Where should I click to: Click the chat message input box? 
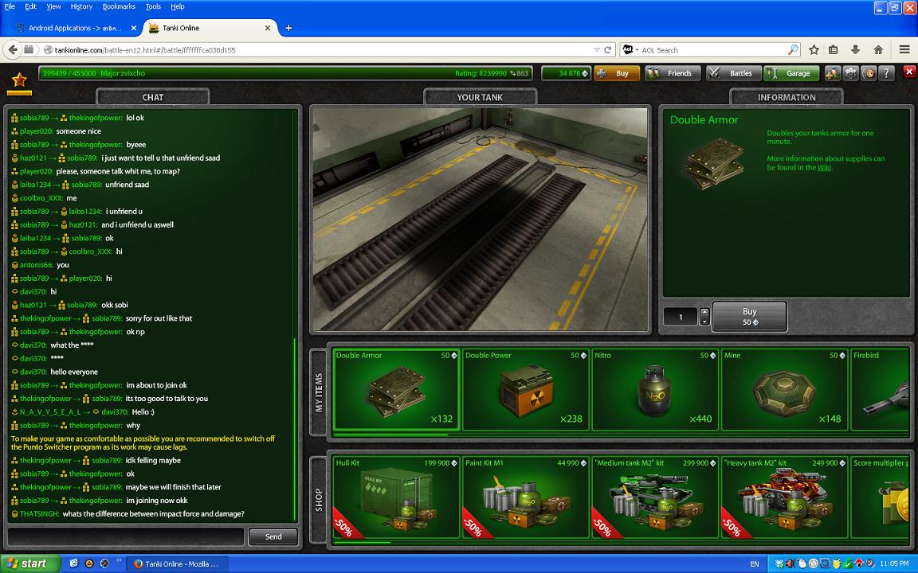[x=126, y=536]
